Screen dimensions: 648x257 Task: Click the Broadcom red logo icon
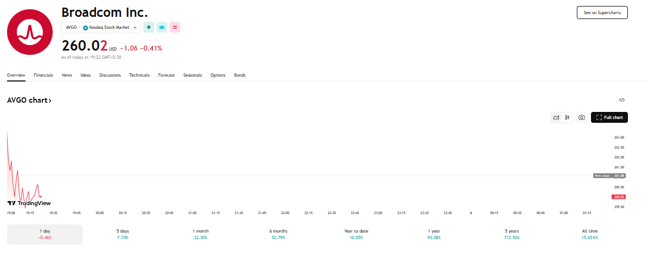30,32
